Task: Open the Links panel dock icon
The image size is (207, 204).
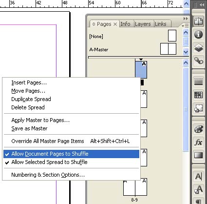Action: click(199, 61)
